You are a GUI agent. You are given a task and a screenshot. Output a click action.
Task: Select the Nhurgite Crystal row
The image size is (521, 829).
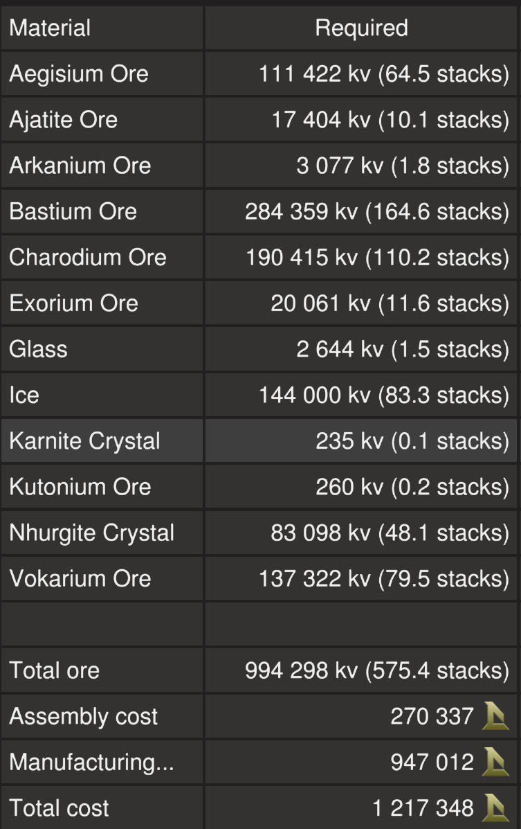(91, 533)
